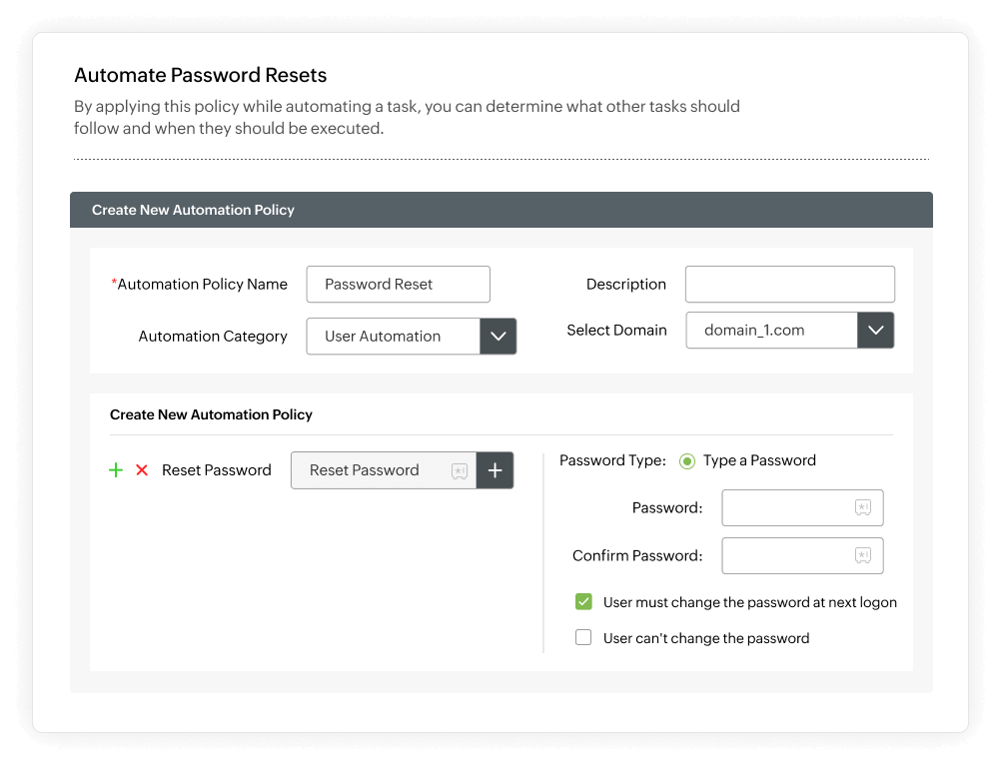Change the selected domain from domain_1.com
The width and height of the screenshot is (1001, 765).
coord(769,330)
